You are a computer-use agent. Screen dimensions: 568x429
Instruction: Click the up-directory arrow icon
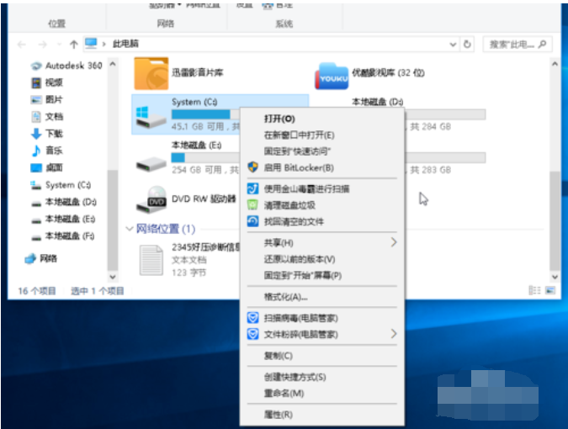[x=74, y=44]
